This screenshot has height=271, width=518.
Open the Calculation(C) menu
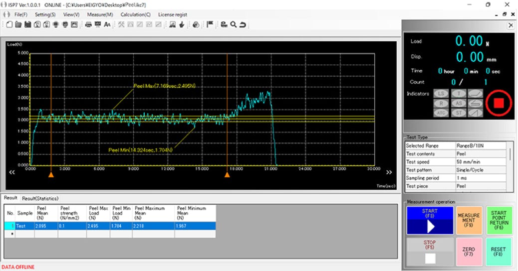click(x=135, y=14)
